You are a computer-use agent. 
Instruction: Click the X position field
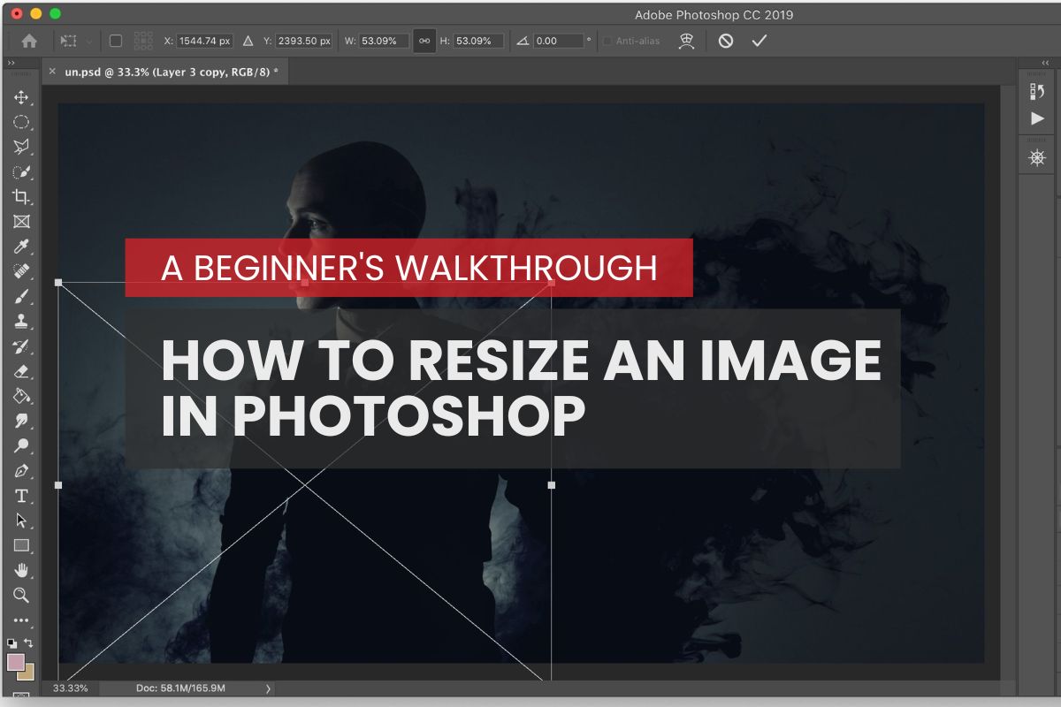tap(205, 41)
